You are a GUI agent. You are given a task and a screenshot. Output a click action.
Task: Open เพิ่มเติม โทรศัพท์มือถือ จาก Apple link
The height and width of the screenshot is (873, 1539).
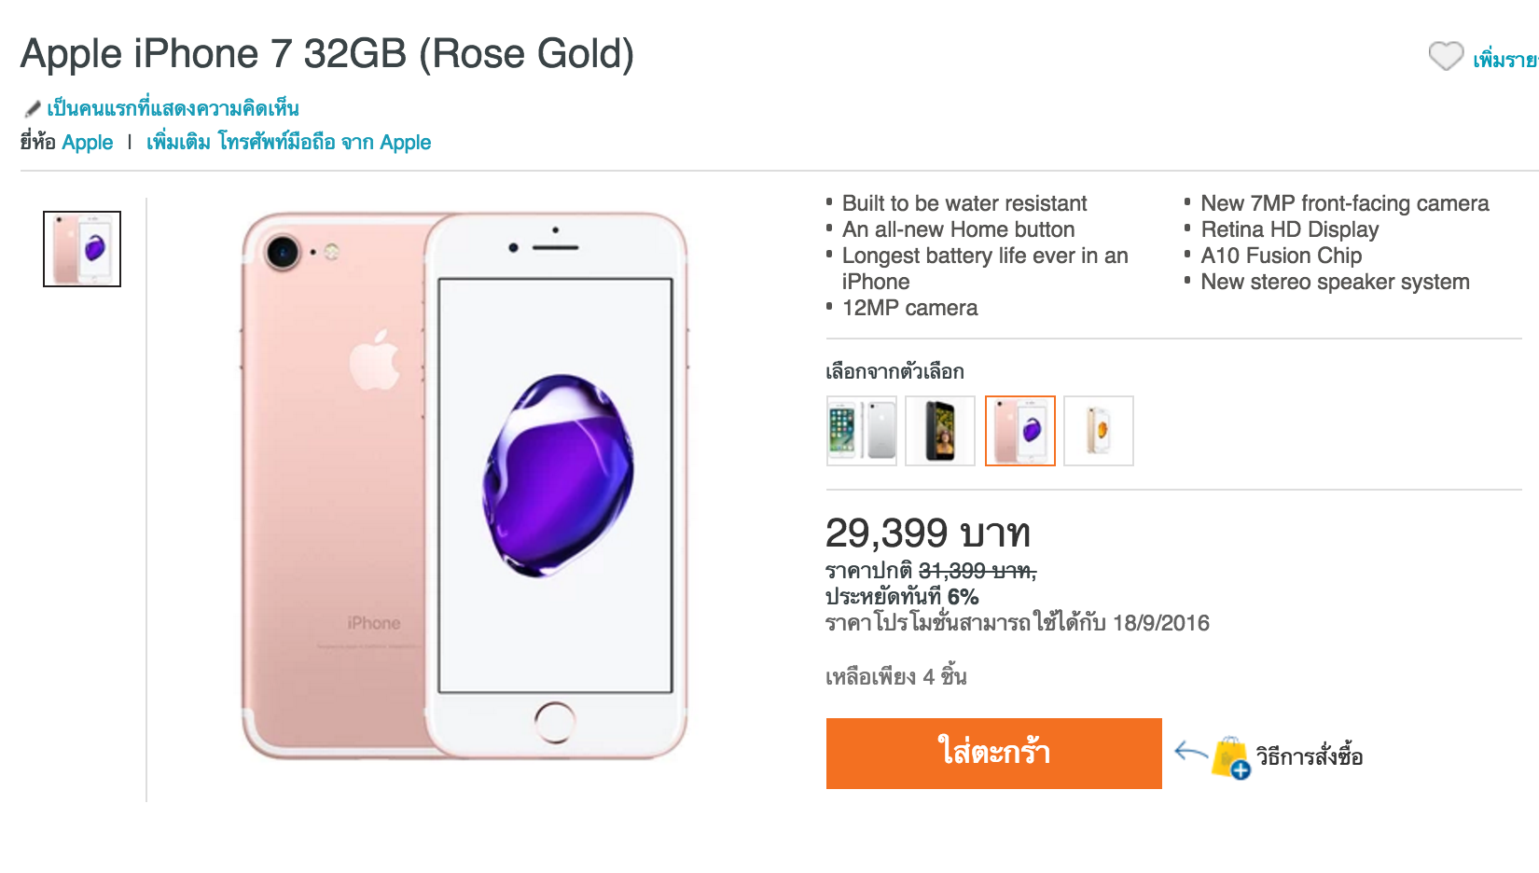288,143
